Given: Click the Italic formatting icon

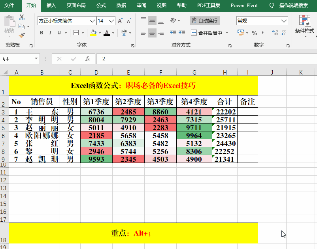Looking at the screenshot, I should pos(50,32).
